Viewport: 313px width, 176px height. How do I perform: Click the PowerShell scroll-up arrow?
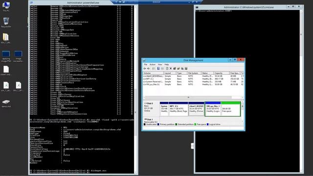[x=135, y=7]
